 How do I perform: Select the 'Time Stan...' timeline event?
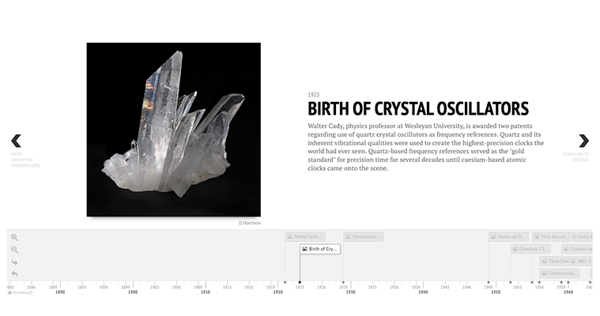555,261
